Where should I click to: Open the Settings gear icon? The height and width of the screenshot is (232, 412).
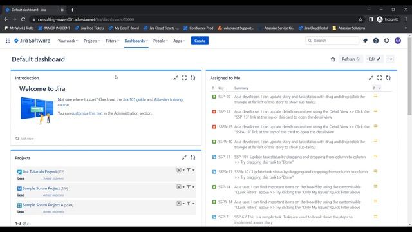[x=386, y=41]
